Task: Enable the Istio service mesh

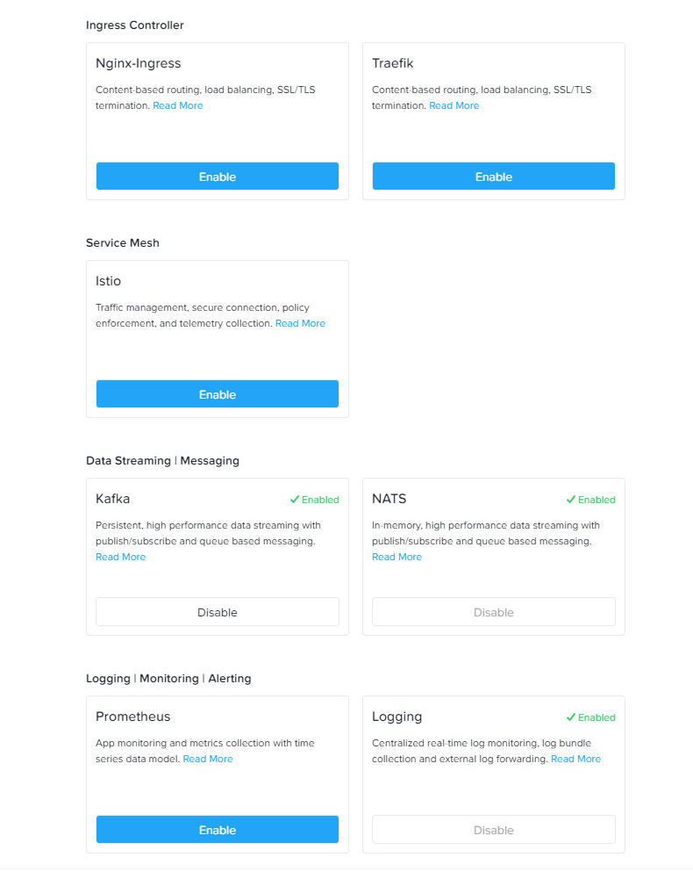Action: [x=218, y=394]
